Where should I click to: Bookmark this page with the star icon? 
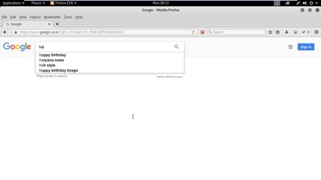(270, 32)
